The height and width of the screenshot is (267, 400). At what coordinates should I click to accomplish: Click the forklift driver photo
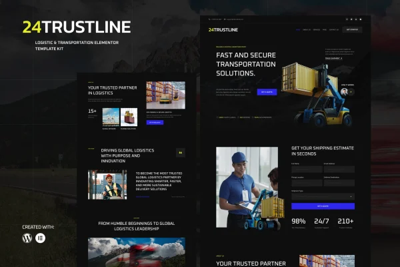click(x=107, y=185)
